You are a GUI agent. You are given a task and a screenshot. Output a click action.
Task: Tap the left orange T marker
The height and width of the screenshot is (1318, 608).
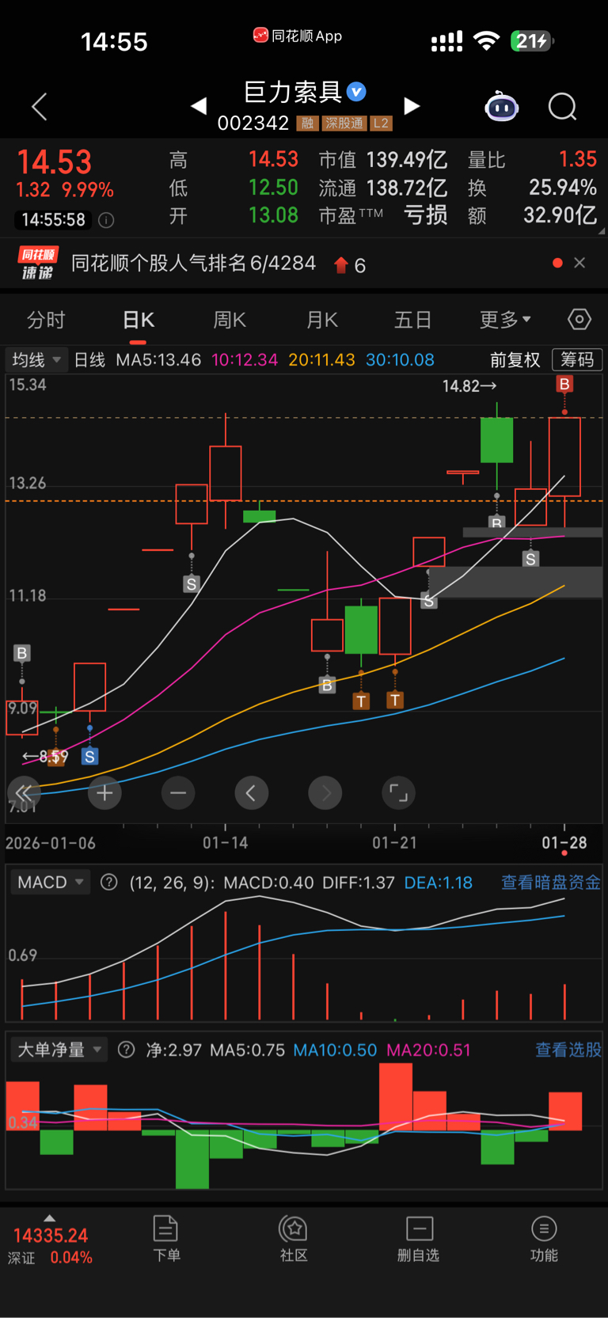click(x=361, y=701)
